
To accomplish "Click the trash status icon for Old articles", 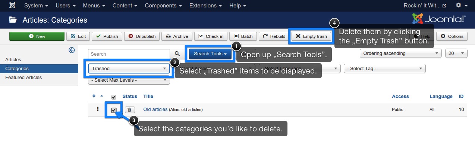I will click(x=130, y=110).
